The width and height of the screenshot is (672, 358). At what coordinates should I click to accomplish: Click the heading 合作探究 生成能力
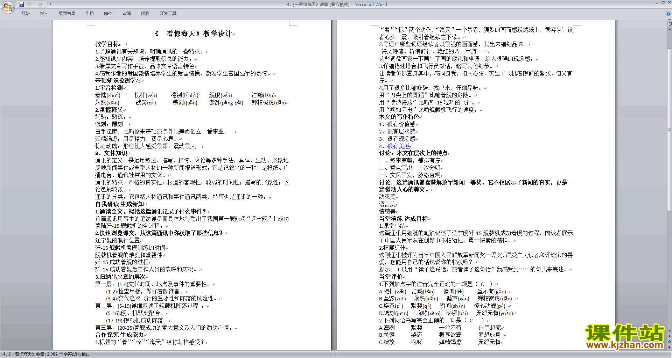(119, 335)
